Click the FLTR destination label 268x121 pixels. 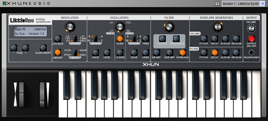pyautogui.click(x=67, y=50)
